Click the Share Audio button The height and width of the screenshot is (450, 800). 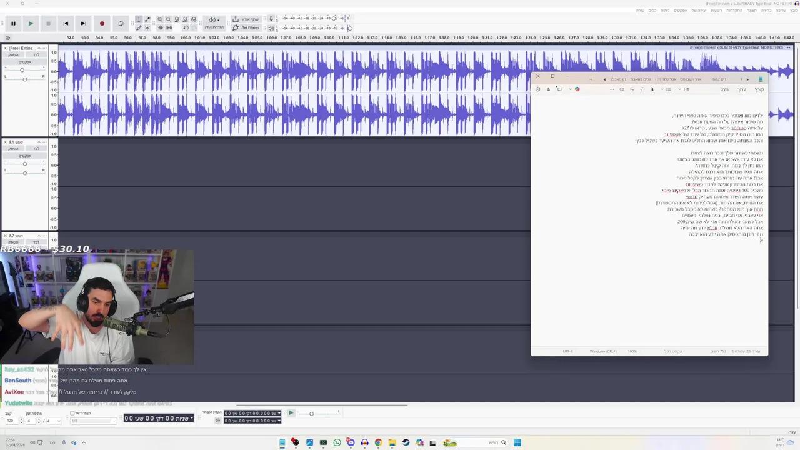click(247, 19)
